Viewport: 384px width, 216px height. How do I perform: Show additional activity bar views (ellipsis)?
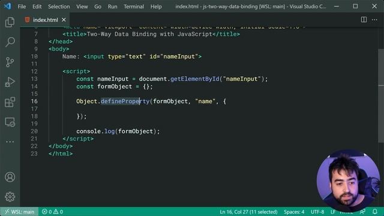[x=10, y=142]
